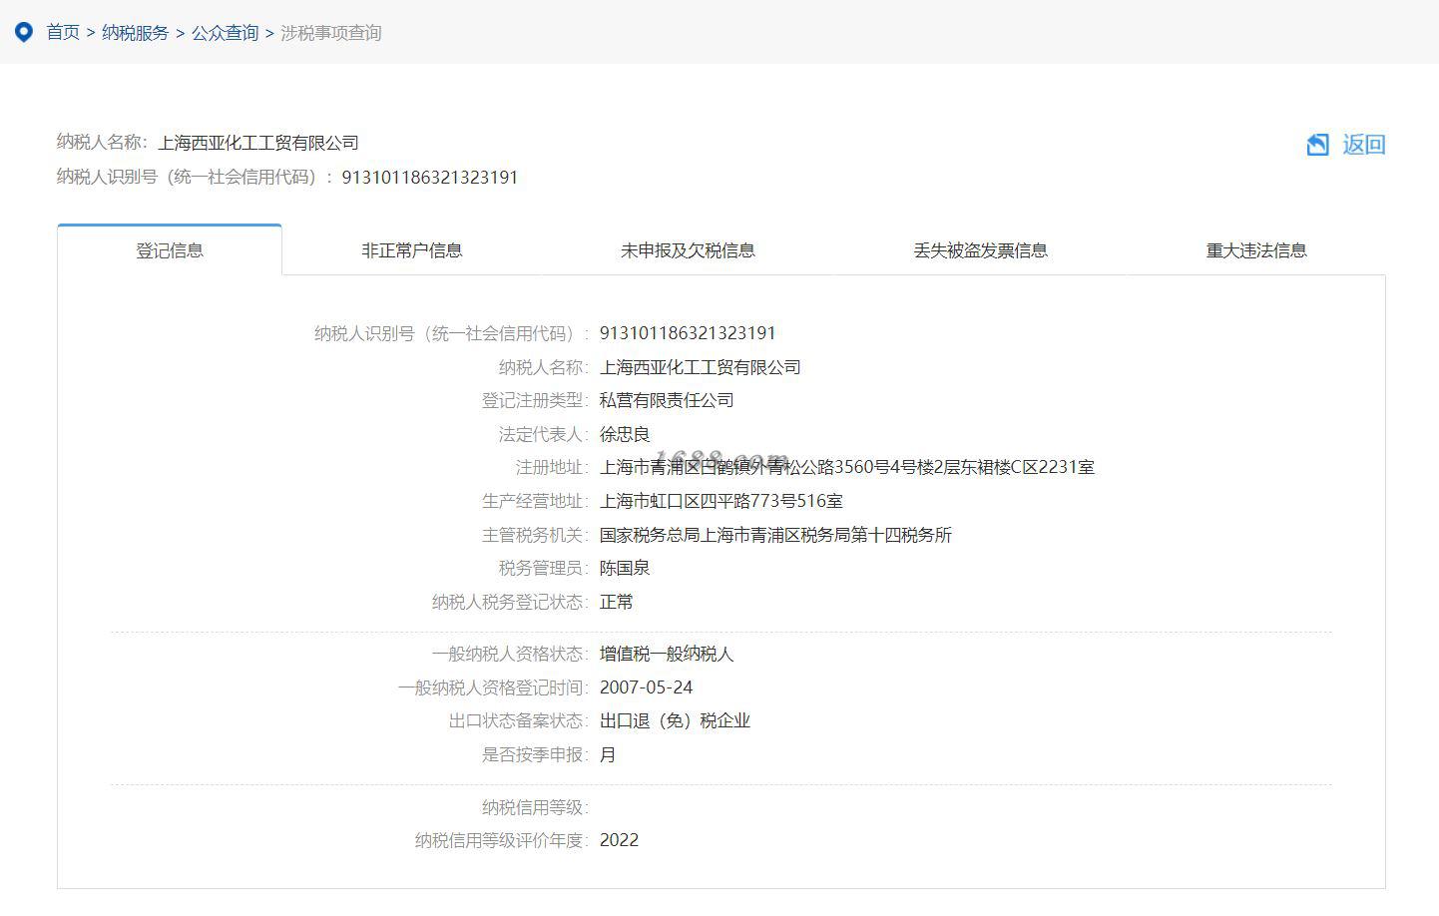Switch to 重大违法信息 tab
Viewport: 1439px width, 916px height.
click(x=1256, y=250)
